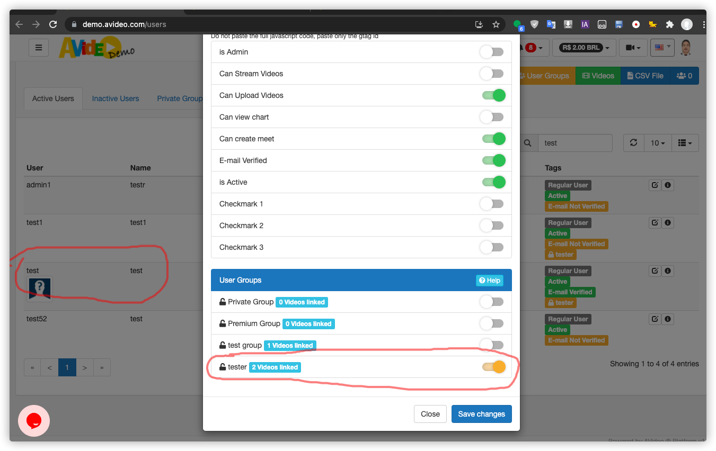Screen dimensions: 716x451
Task: Open the language flag dropdown
Action: [x=662, y=47]
